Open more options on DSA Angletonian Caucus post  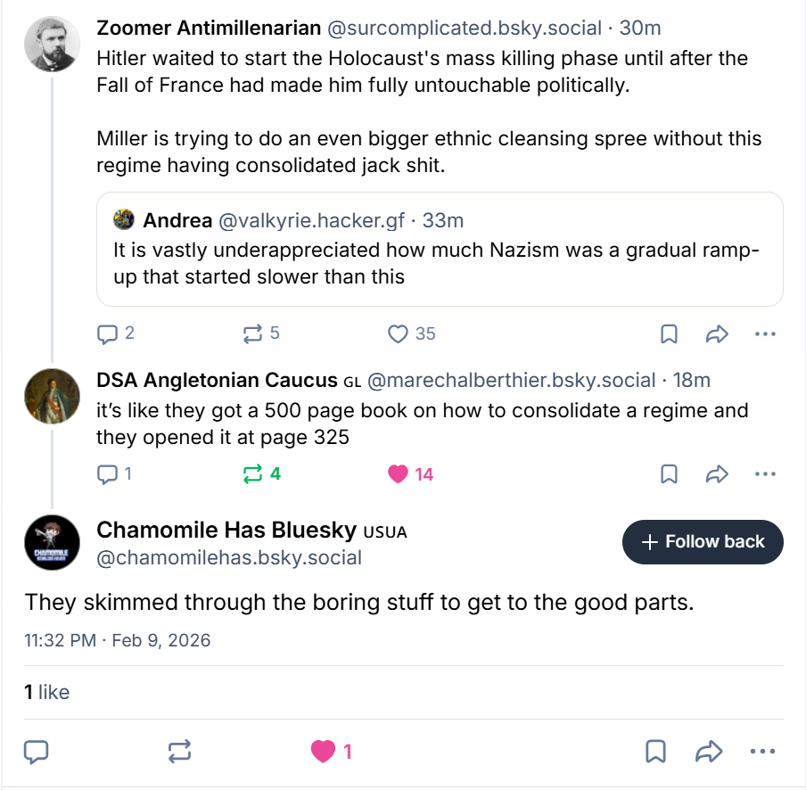(765, 473)
